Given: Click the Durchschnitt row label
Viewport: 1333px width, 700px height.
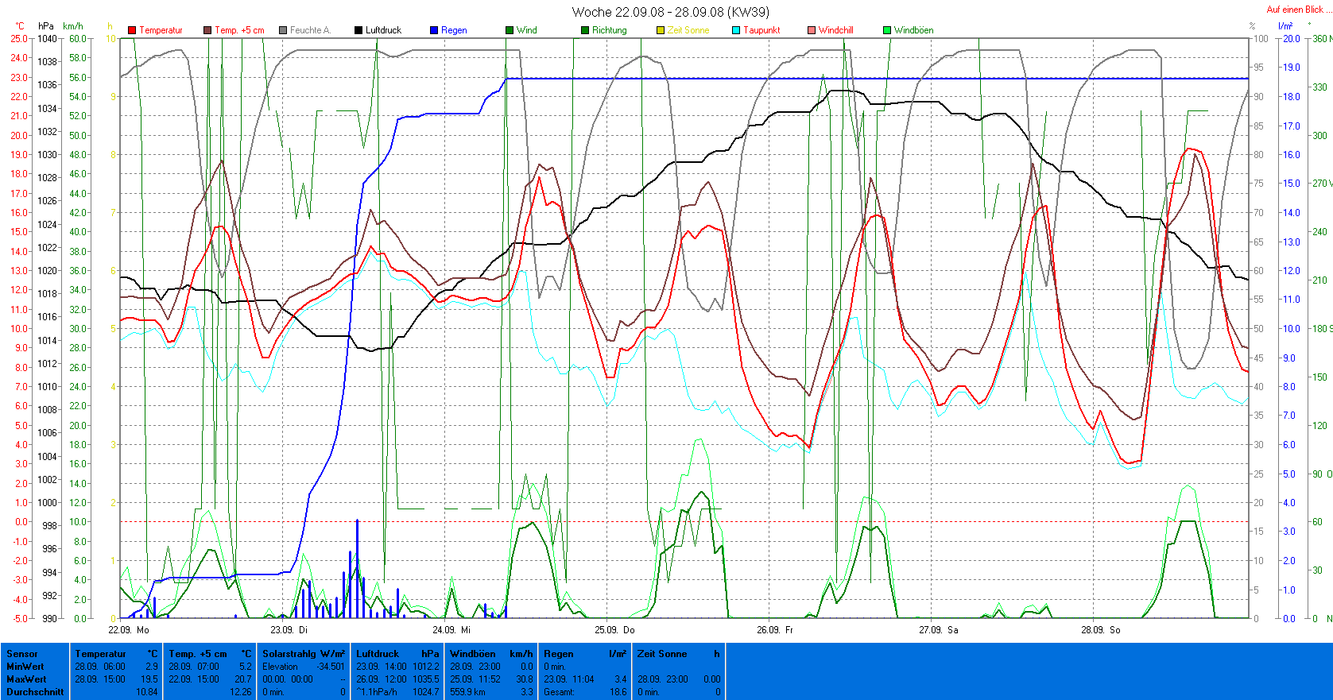Looking at the screenshot, I should [x=35, y=692].
